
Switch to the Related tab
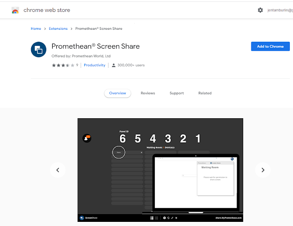pyautogui.click(x=205, y=93)
